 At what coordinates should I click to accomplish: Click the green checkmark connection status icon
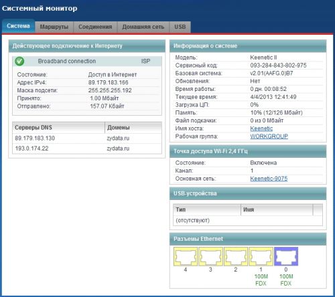19,61
